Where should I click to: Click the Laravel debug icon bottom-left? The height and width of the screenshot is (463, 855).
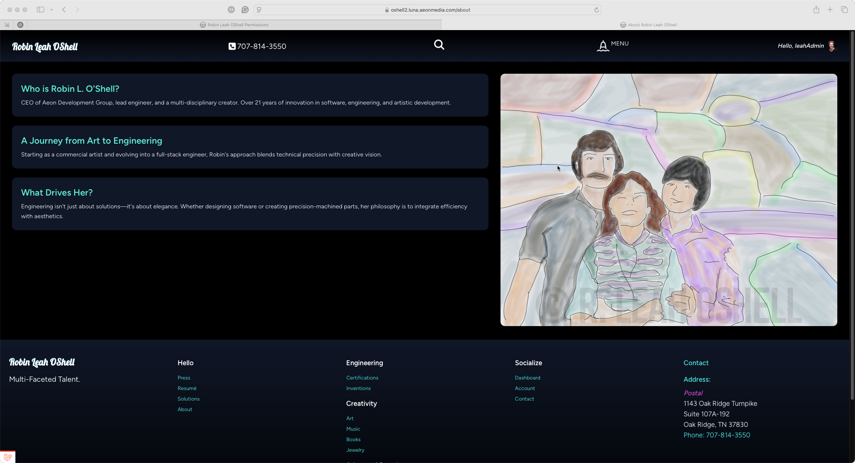(8, 457)
